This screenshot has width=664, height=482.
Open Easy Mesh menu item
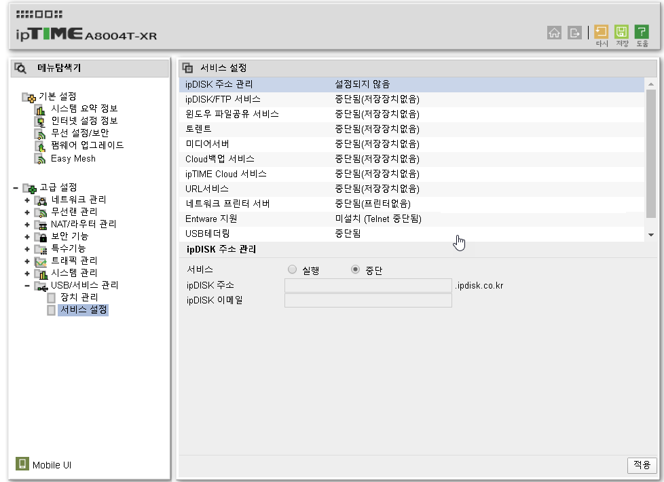coord(73,158)
